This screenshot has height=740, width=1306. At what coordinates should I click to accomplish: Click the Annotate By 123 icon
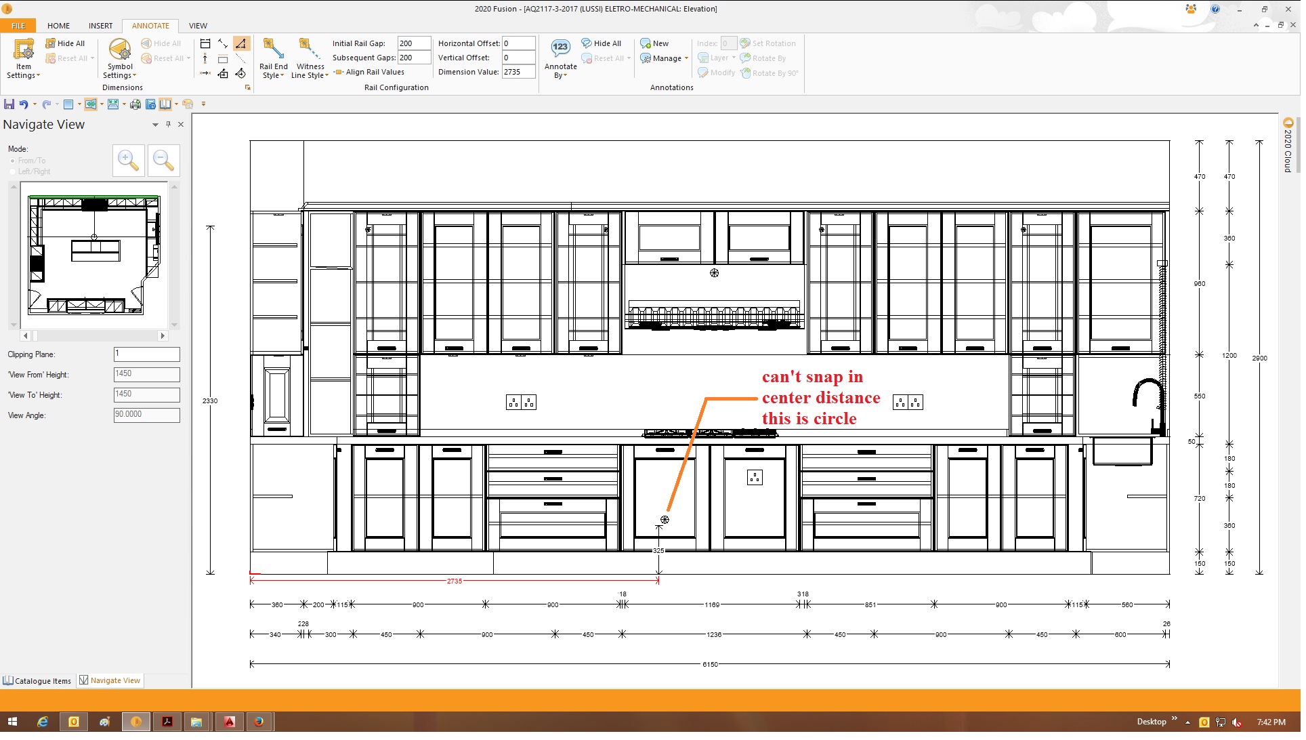click(560, 49)
